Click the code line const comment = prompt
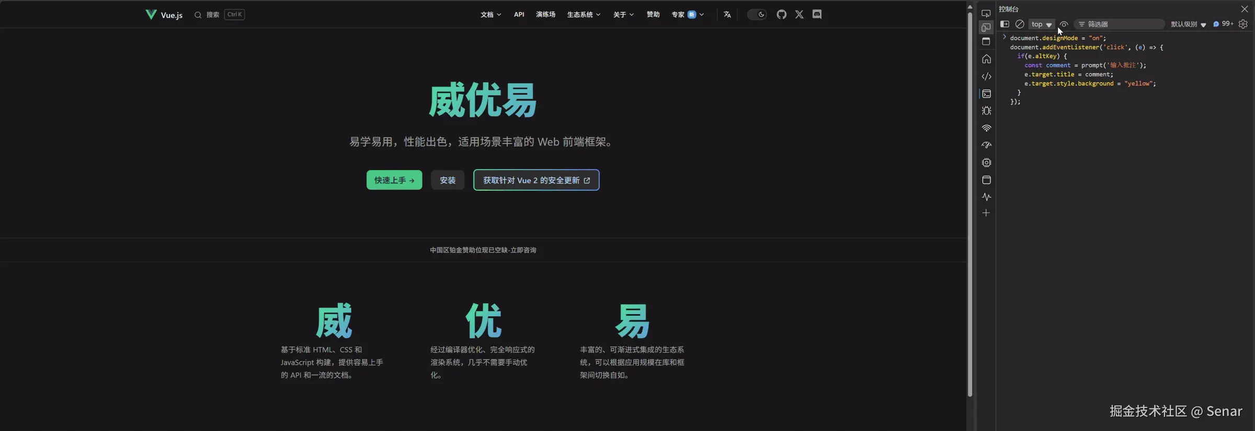This screenshot has width=1255, height=431. 1085,65
